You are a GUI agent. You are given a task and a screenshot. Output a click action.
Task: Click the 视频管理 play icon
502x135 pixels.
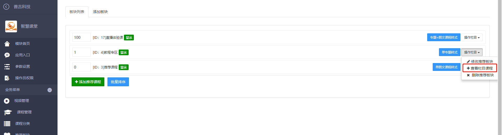(x=7, y=101)
